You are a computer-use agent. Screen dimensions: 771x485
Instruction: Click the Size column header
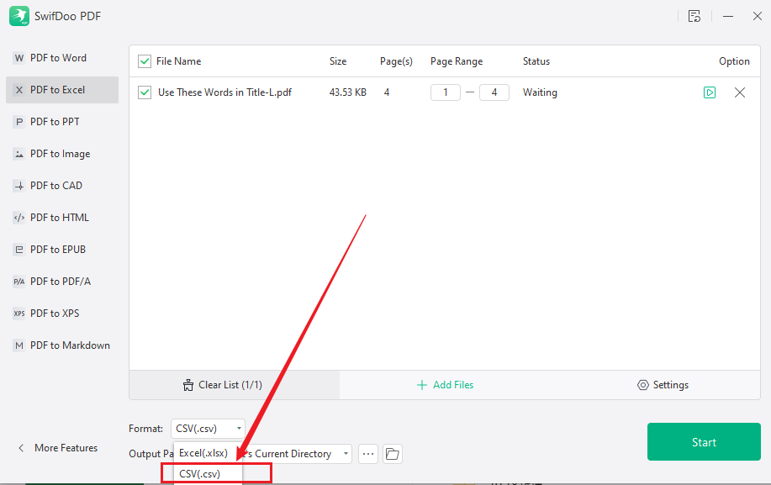click(338, 61)
